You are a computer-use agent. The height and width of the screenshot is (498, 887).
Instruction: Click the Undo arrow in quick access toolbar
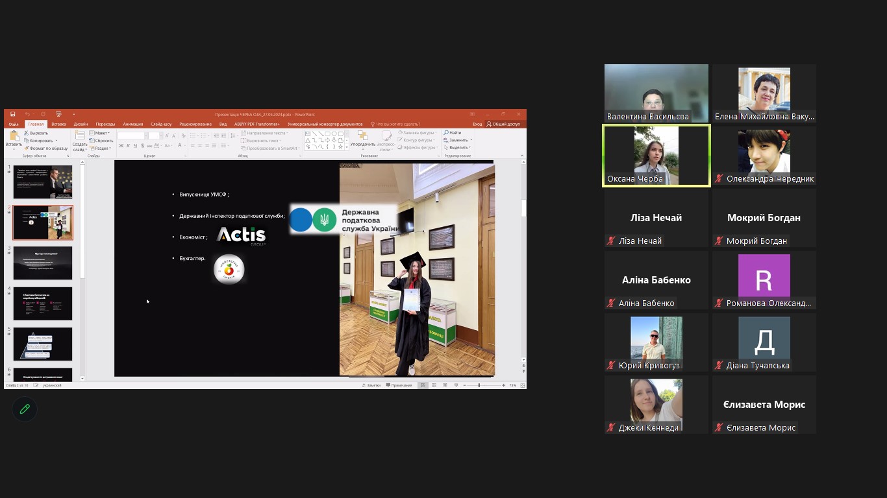coord(27,114)
